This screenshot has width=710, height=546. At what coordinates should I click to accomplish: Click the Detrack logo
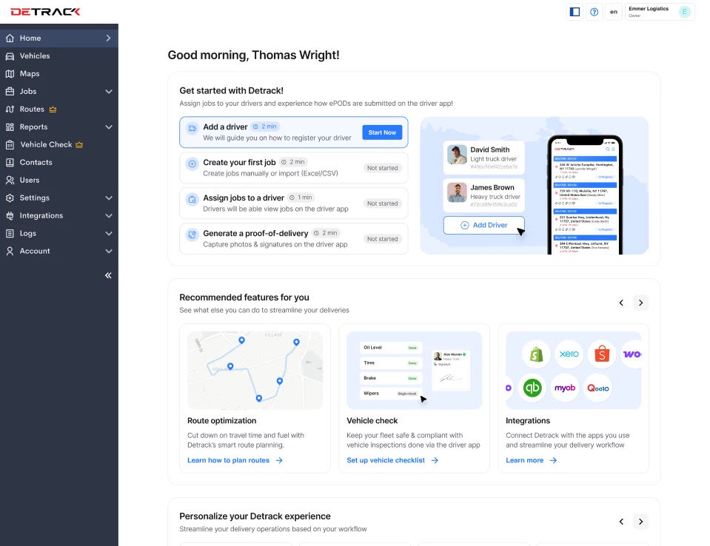click(45, 12)
